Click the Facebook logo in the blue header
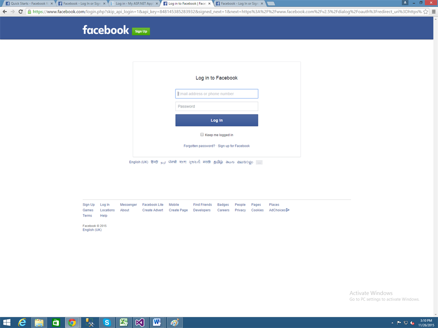 pos(106,30)
